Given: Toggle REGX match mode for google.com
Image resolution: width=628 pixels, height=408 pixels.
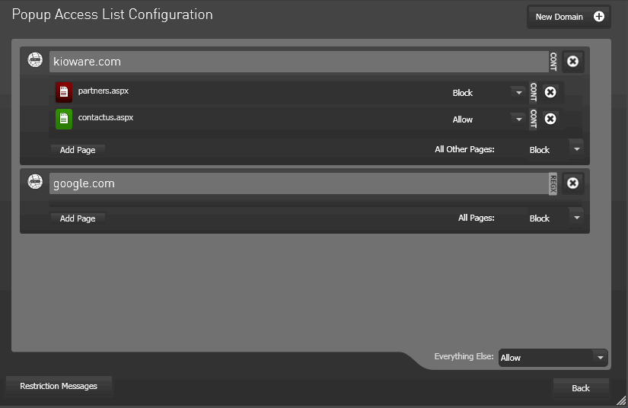Looking at the screenshot, I should (553, 183).
